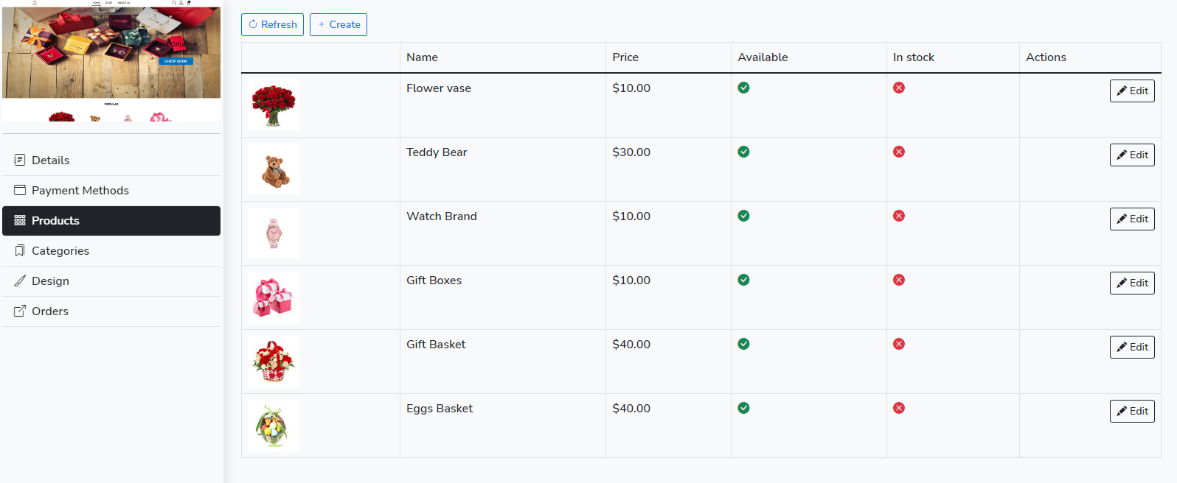Go to the Orders section
Image resolution: width=1177 pixels, height=483 pixels.
50,311
